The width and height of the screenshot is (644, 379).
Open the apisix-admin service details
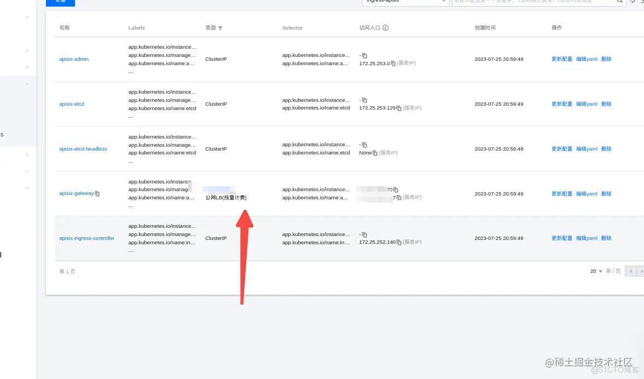[74, 59]
